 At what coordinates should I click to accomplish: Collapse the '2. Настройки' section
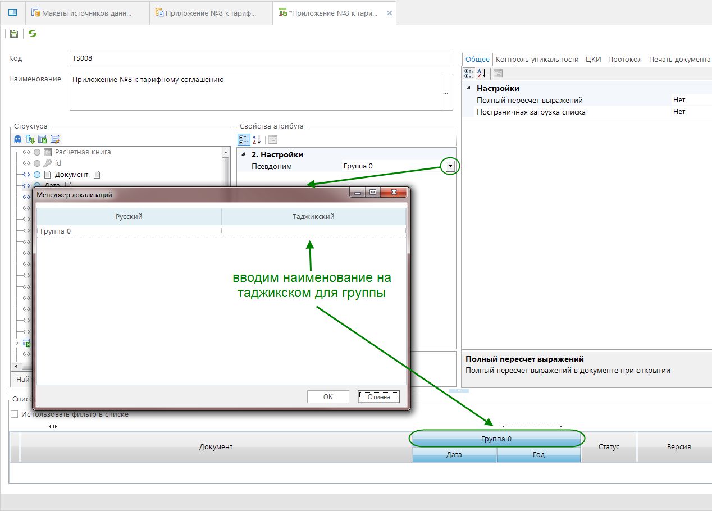(x=243, y=154)
